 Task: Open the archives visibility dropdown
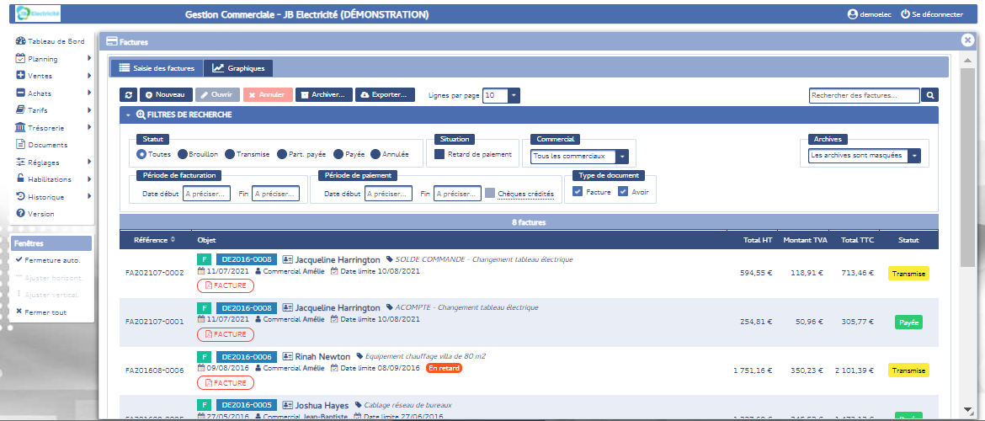point(865,155)
